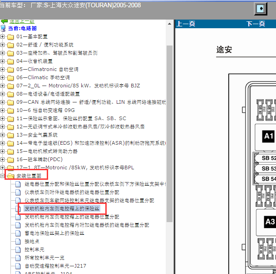
Task: Expand the 03—座椅加热 node
Action: (x=2, y=53)
